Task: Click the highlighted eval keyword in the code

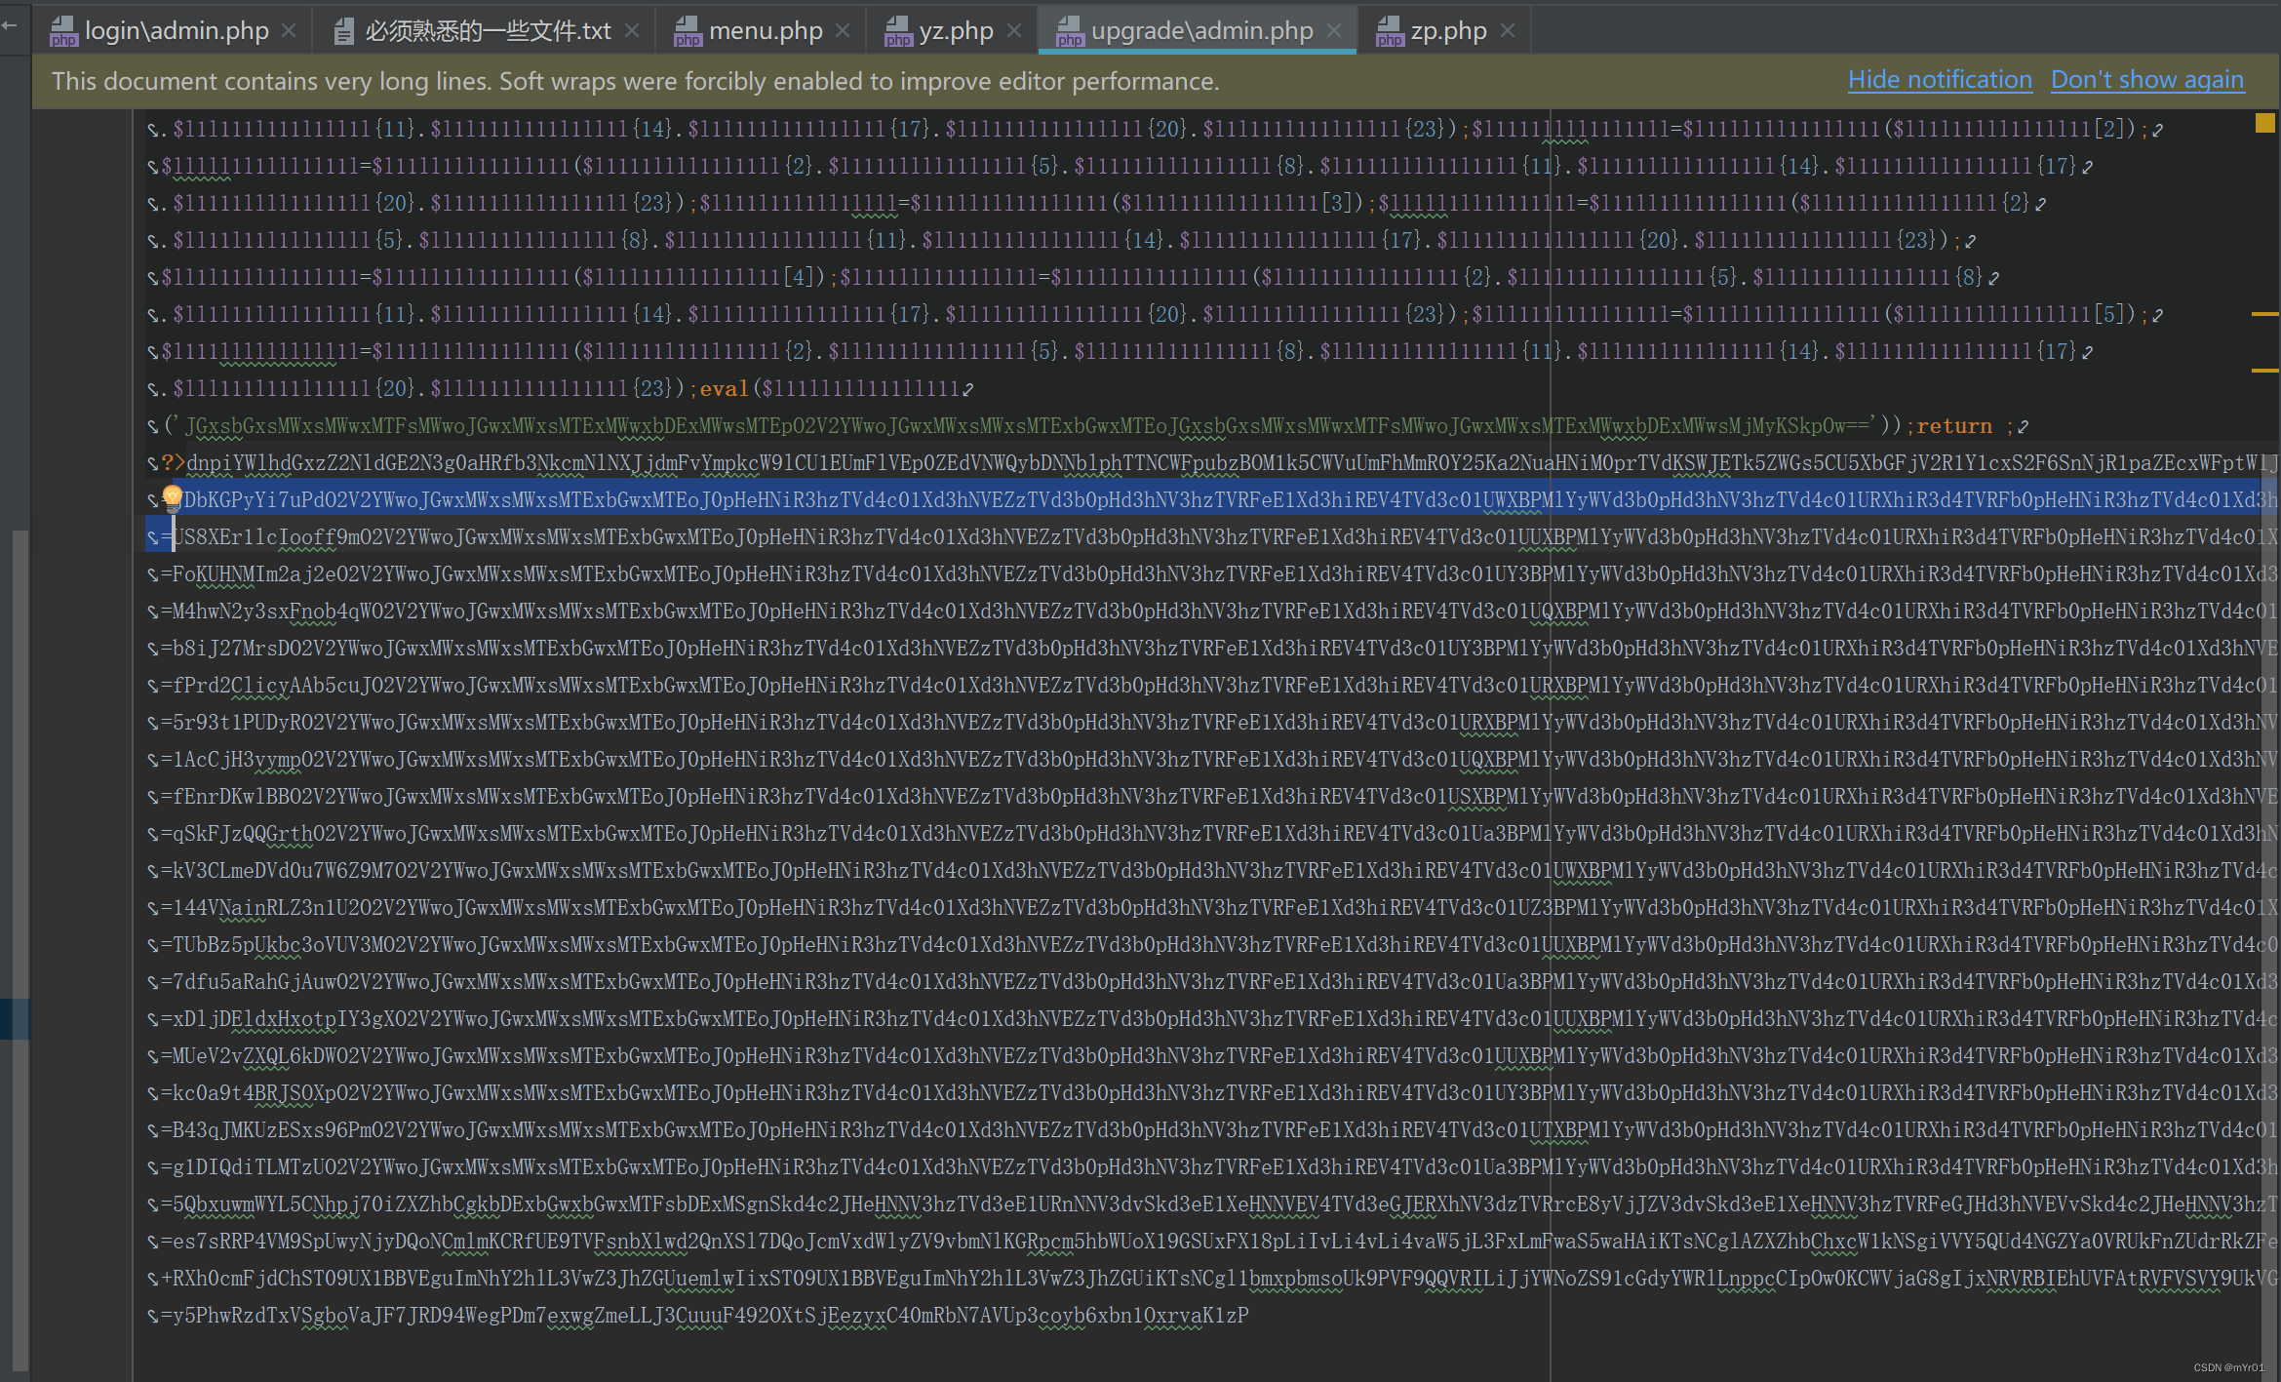Action: pos(724,388)
